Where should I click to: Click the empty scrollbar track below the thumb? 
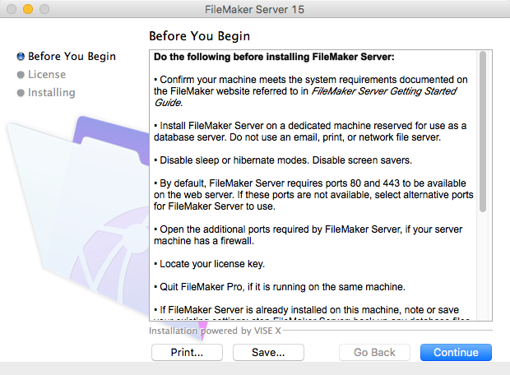(x=483, y=266)
